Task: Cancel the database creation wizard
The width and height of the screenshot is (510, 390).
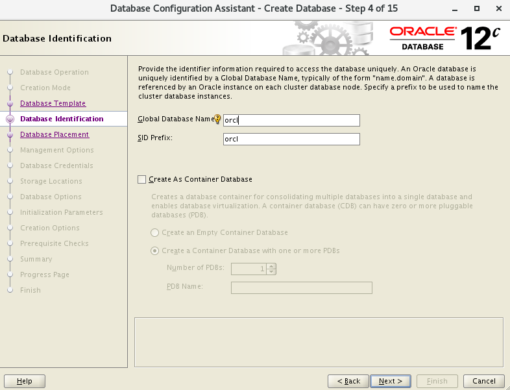Action: point(484,381)
